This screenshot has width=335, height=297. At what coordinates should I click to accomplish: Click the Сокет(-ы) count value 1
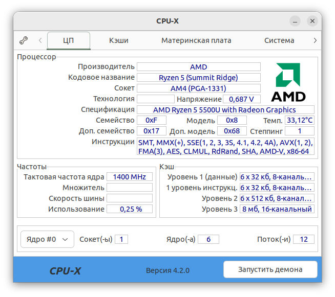[121, 239]
